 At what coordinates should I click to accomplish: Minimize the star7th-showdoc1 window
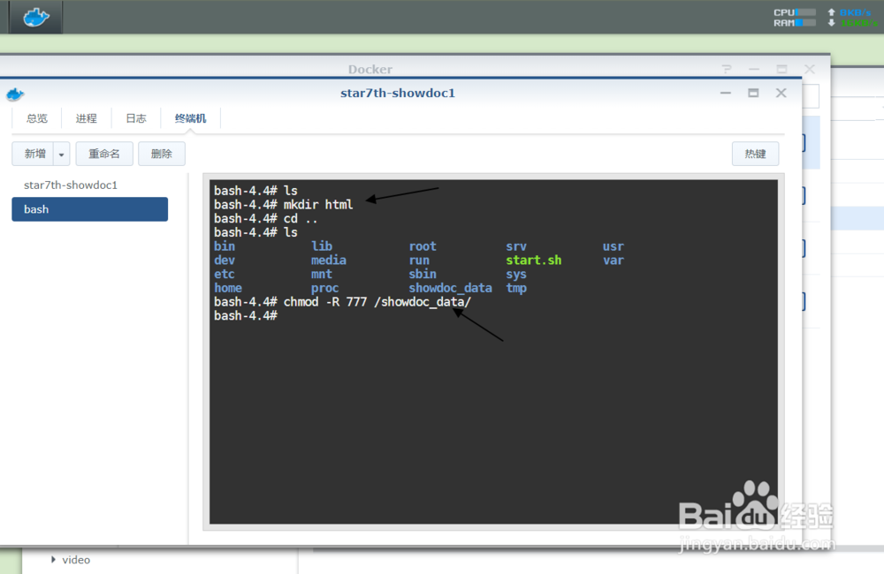click(x=726, y=93)
